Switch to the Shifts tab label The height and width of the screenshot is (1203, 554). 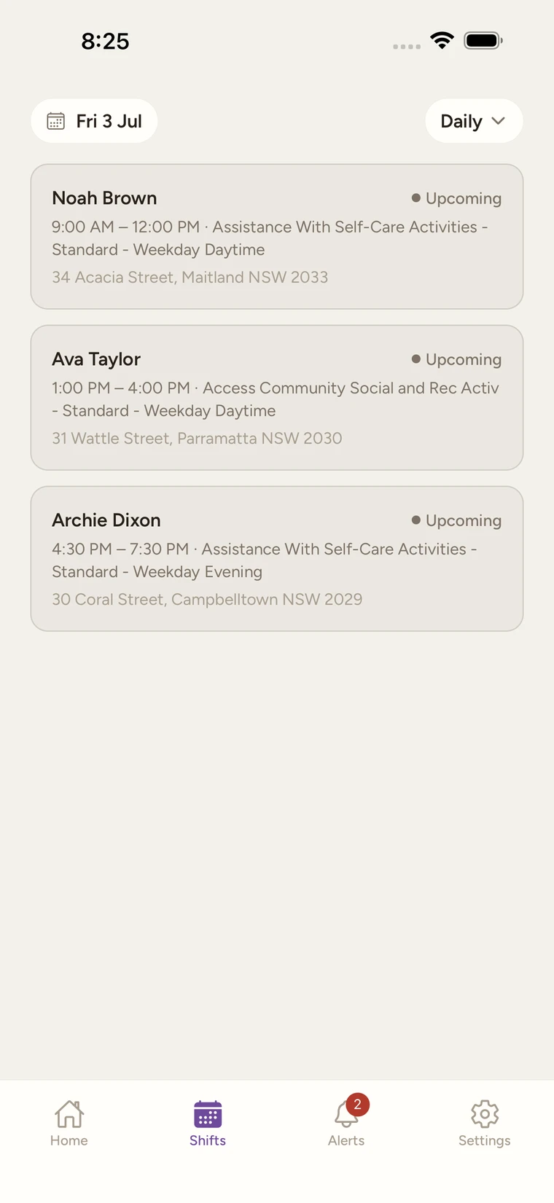(208, 1140)
